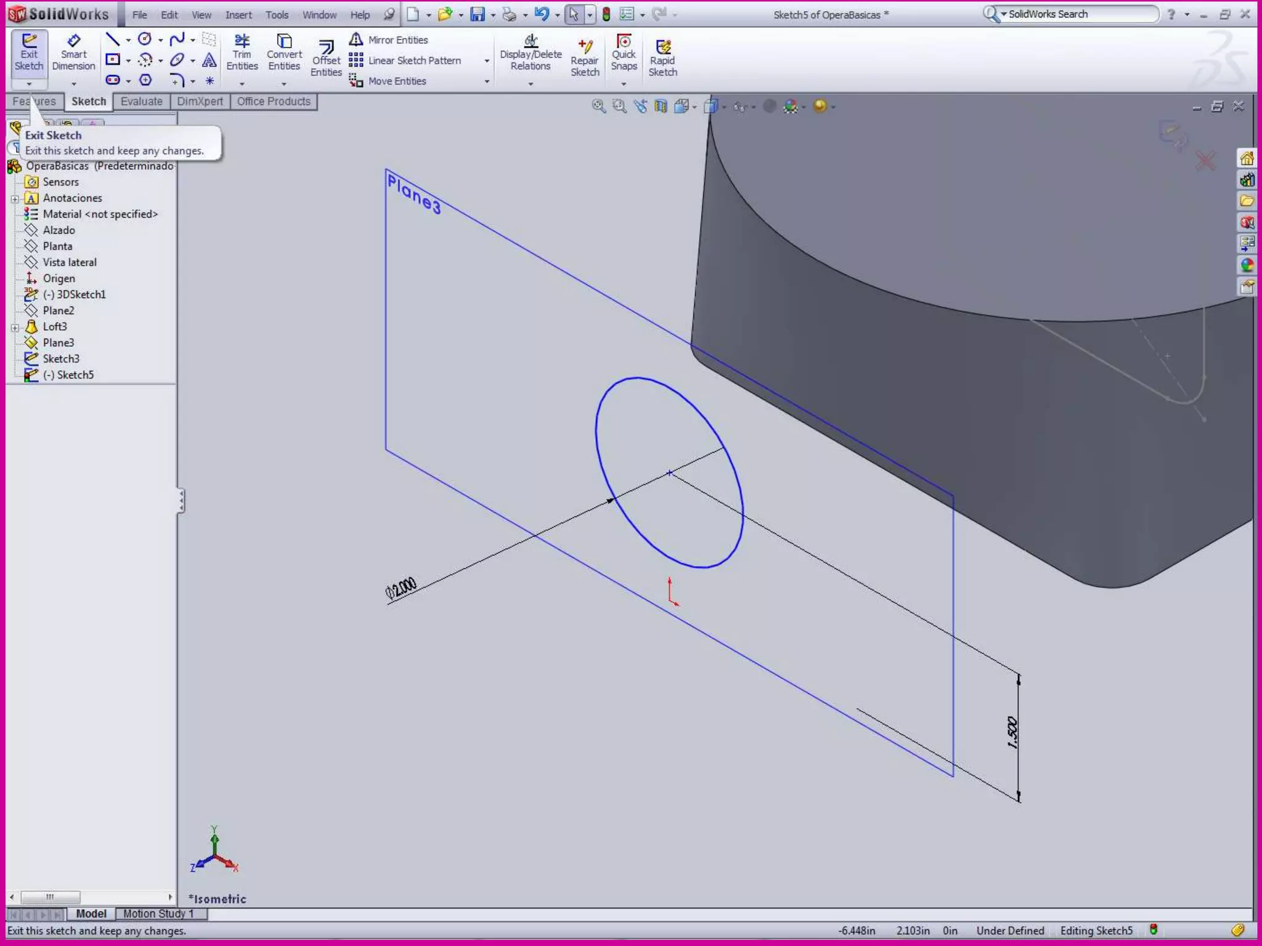Click the Smart Dimension button
The image size is (1262, 946).
[x=73, y=52]
